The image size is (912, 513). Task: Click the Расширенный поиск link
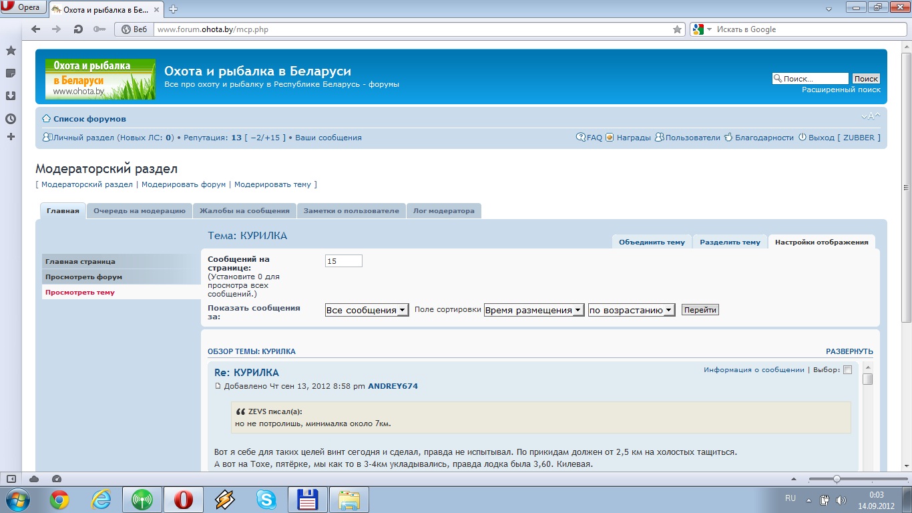(841, 90)
